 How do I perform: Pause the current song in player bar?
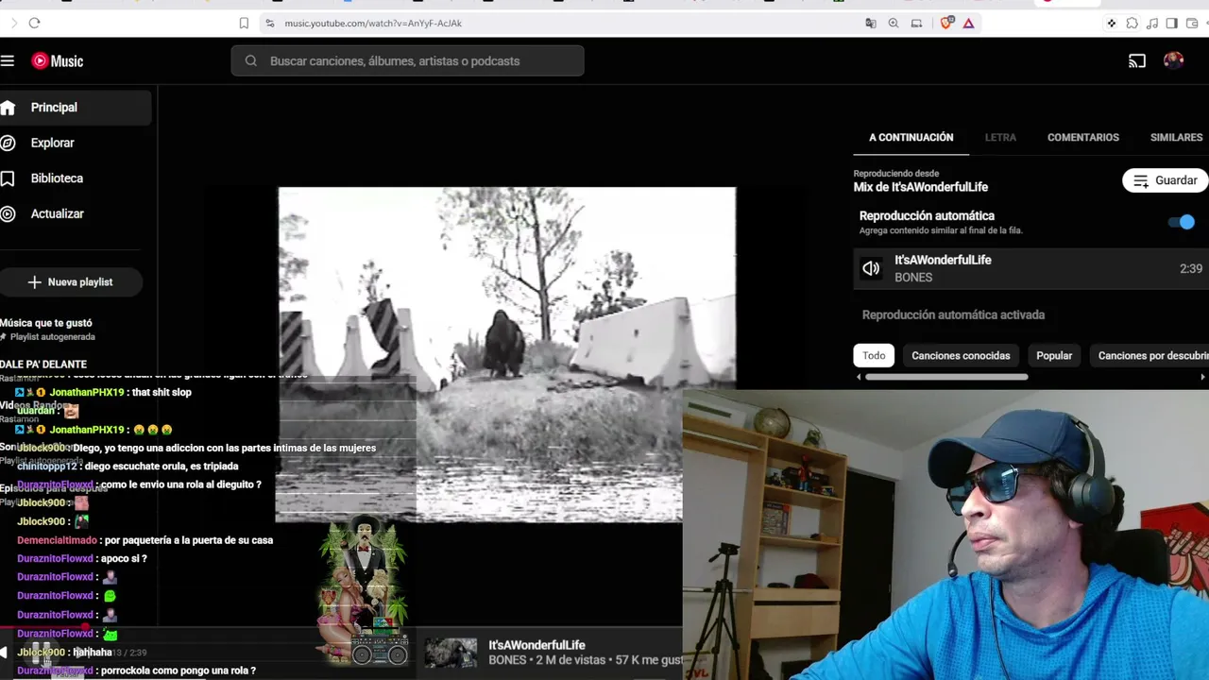click(43, 652)
